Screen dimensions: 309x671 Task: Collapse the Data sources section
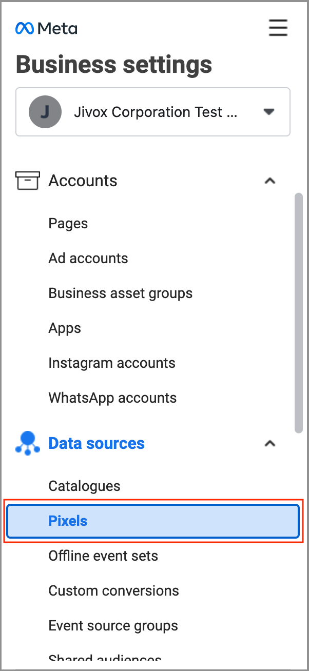coord(269,443)
